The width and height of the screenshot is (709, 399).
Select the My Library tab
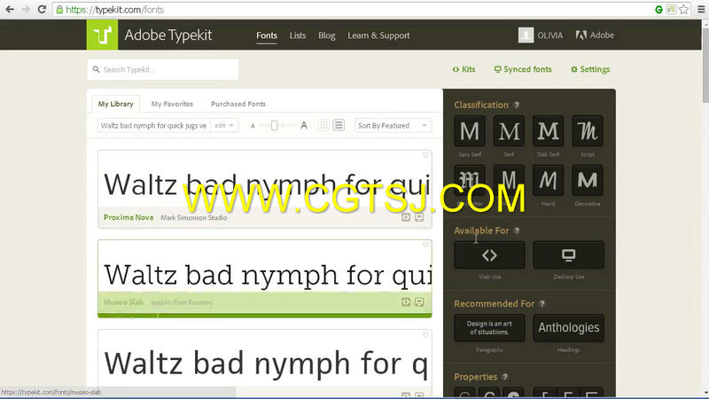[116, 104]
